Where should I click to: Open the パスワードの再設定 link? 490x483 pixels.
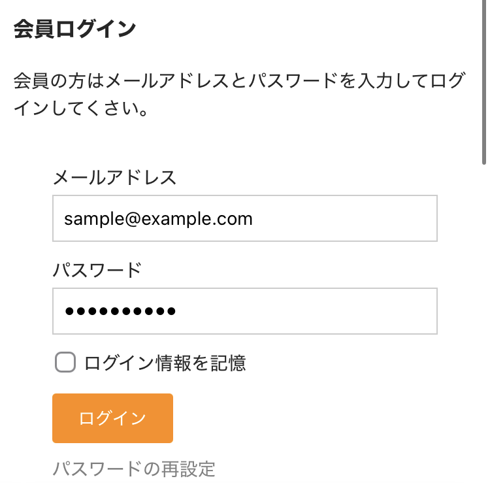click(134, 469)
